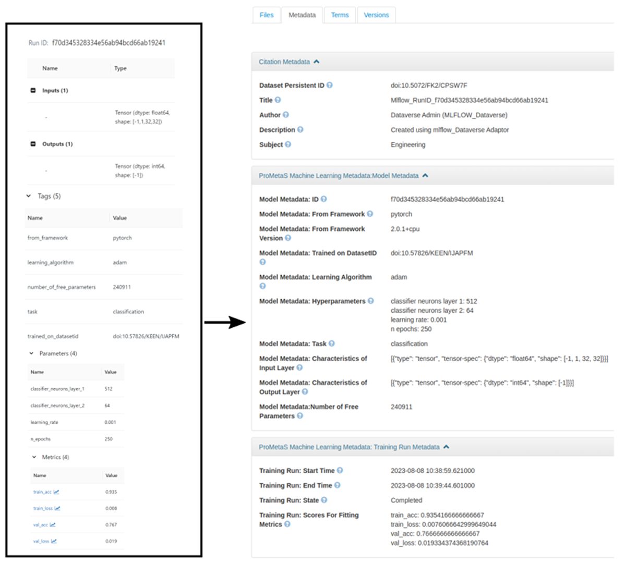Viewport: 626px width, 564px height.
Task: Select the trained_on_datasetid tag name
Action: (53, 336)
